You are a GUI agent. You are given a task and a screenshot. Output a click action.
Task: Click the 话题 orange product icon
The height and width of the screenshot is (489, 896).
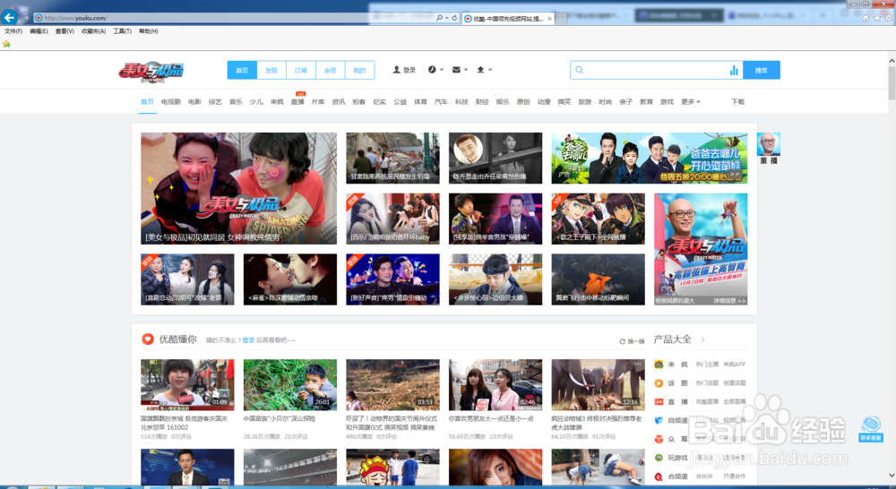pyautogui.click(x=659, y=383)
